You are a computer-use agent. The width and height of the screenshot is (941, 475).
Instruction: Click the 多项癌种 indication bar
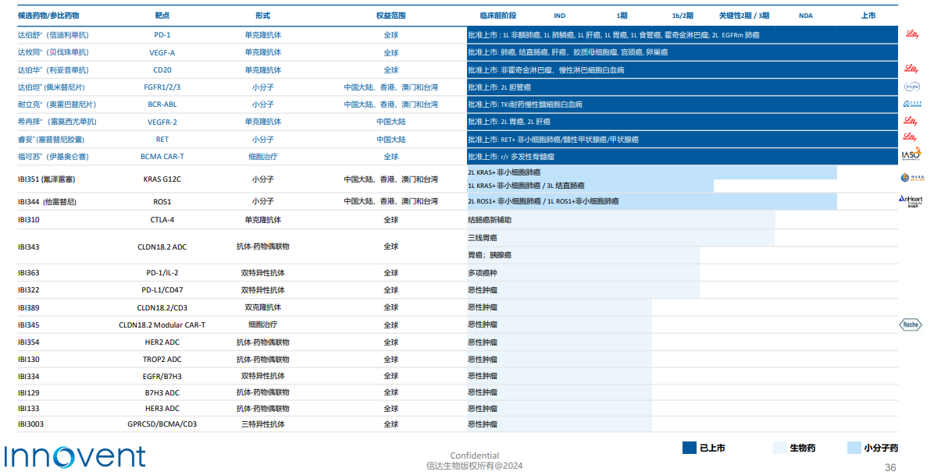583,273
